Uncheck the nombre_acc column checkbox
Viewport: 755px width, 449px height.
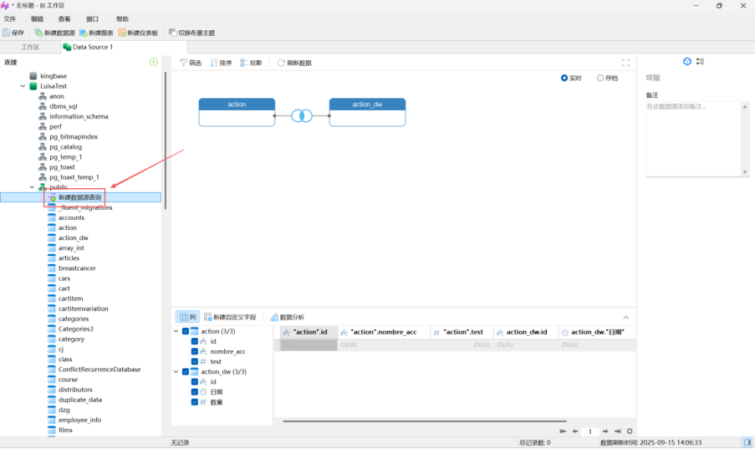[195, 351]
